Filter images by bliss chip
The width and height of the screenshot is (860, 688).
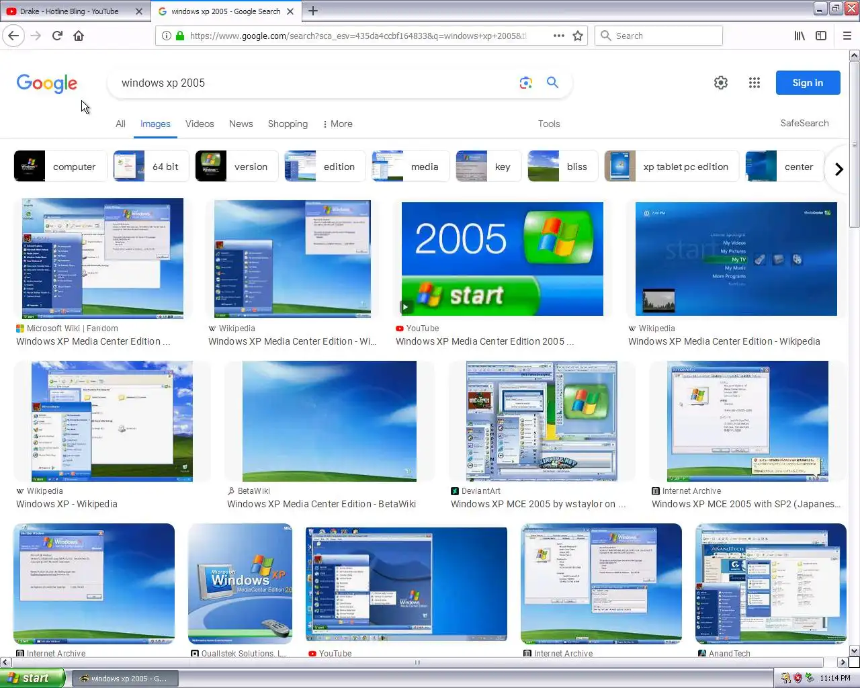click(x=563, y=167)
